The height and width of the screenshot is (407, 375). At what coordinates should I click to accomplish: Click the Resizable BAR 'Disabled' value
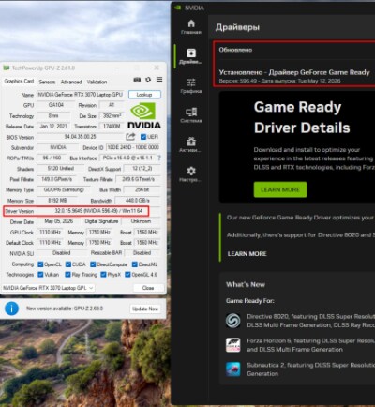[x=142, y=253]
